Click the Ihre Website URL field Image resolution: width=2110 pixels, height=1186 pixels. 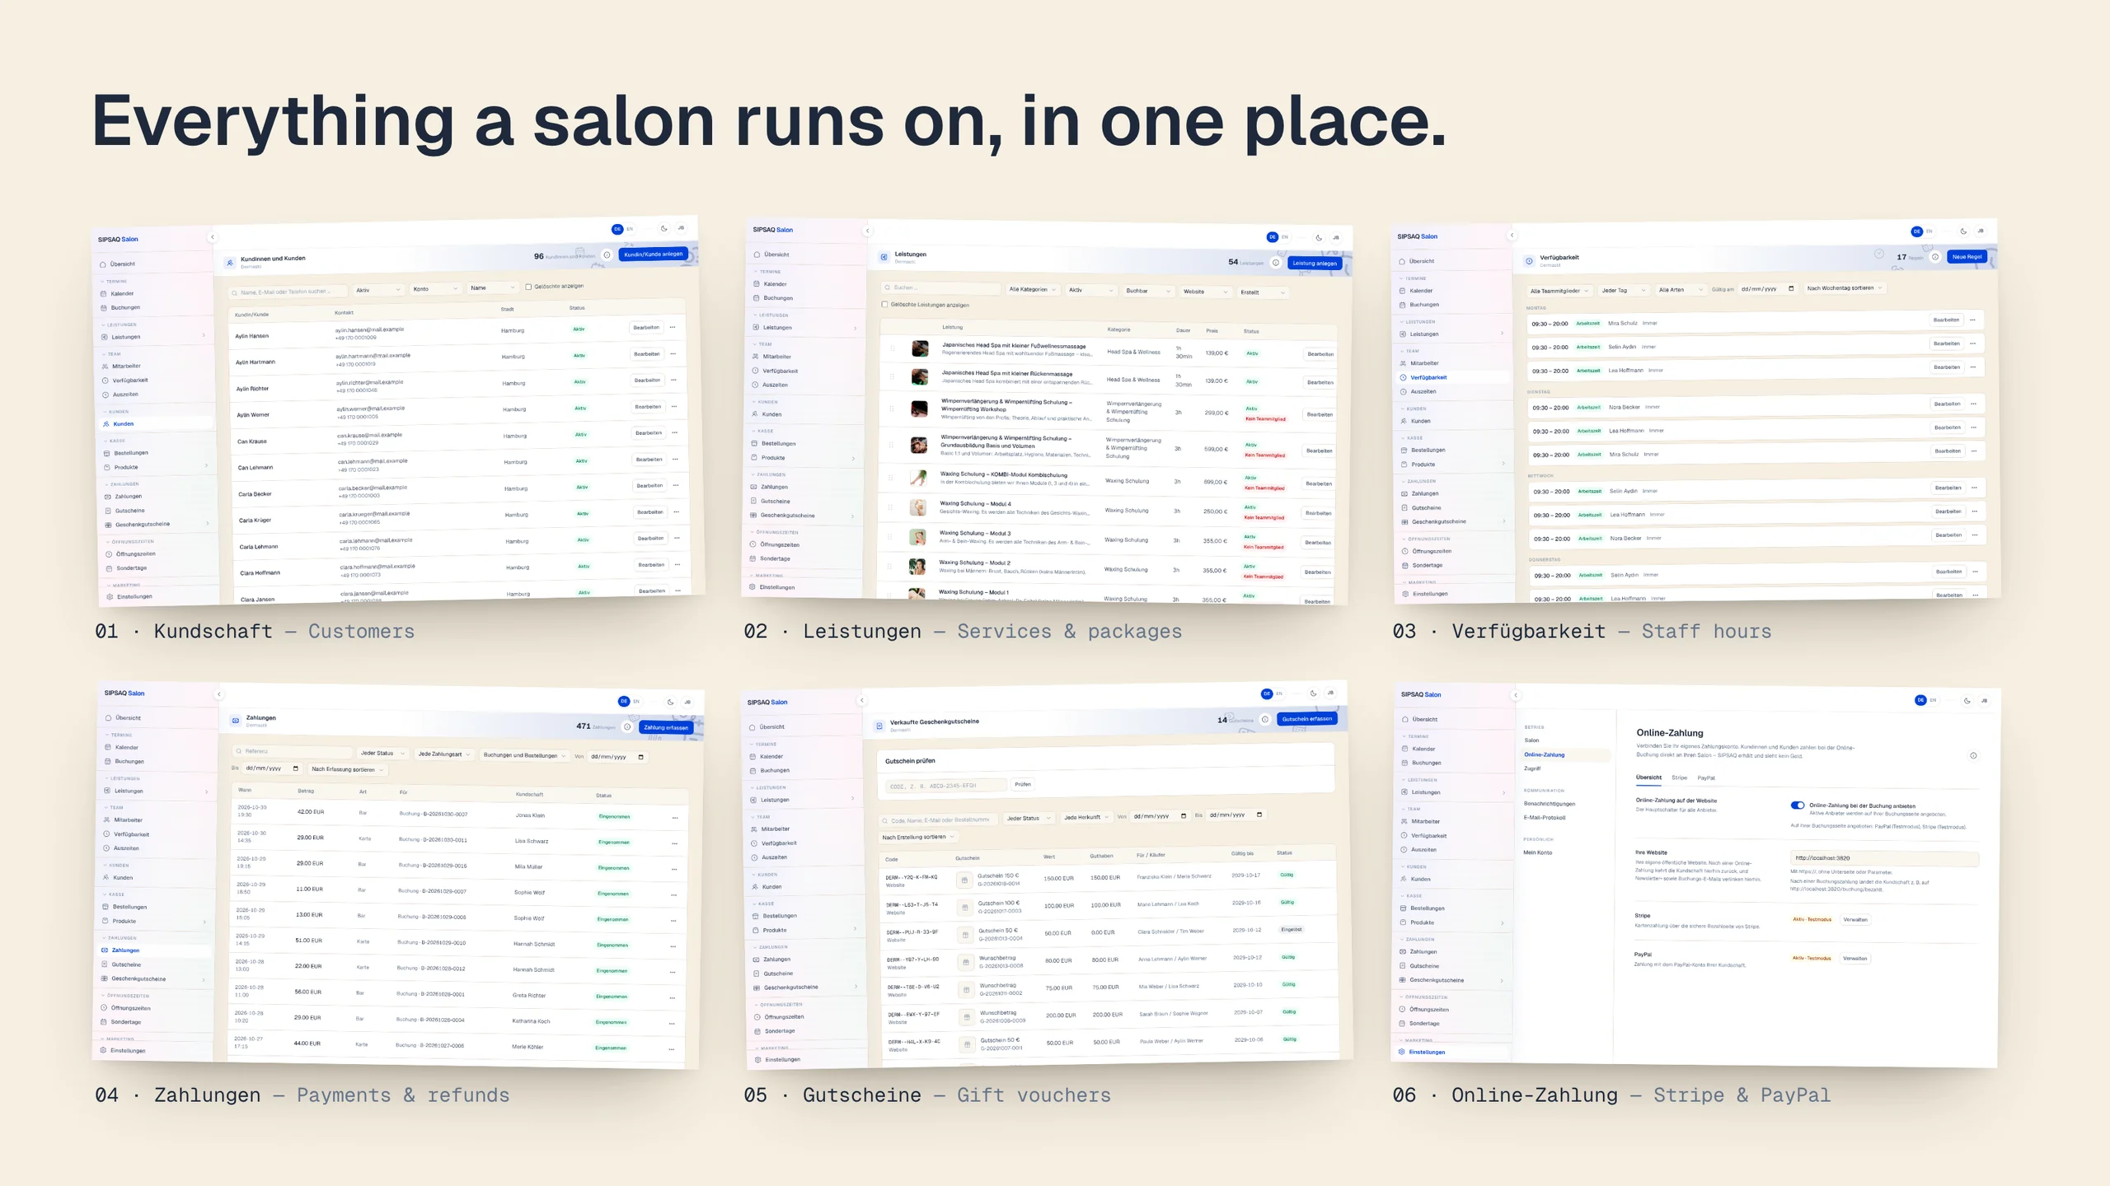tap(1884, 857)
